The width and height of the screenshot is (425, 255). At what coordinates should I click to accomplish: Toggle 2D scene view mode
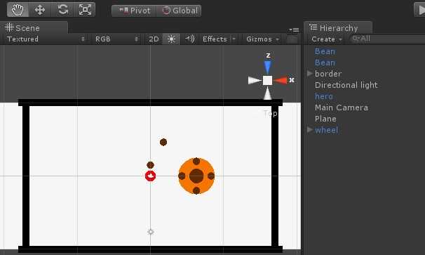pos(154,39)
